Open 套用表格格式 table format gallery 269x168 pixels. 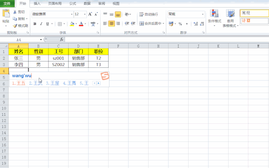230,19
